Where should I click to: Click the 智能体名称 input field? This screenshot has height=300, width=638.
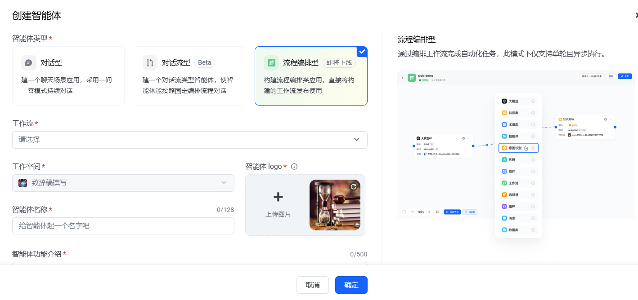123,226
